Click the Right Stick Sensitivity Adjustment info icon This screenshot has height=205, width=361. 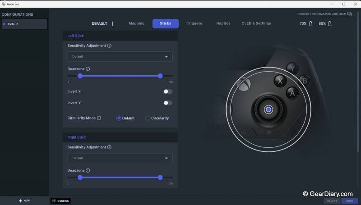point(109,147)
